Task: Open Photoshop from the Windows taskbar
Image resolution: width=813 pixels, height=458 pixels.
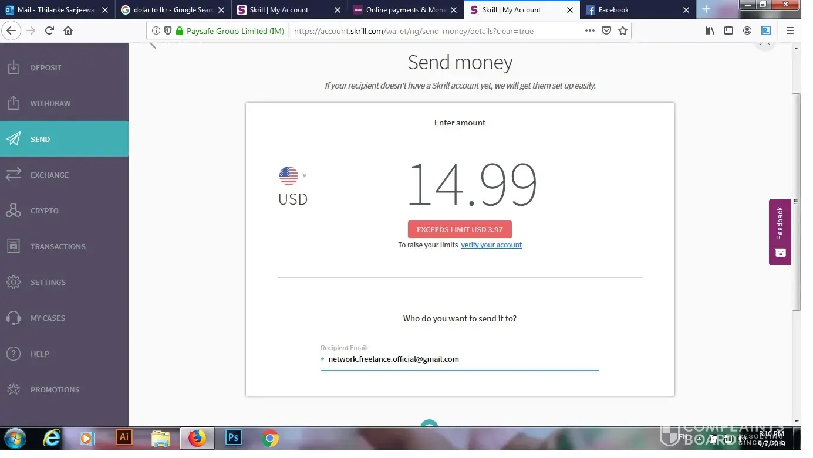Action: click(x=234, y=437)
